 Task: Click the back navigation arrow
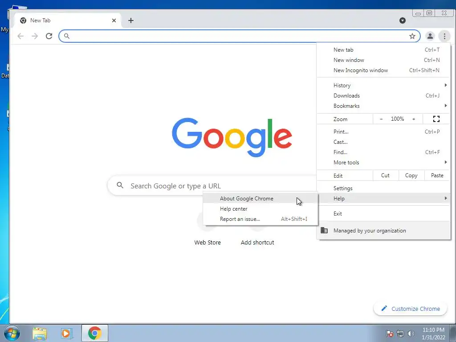point(20,36)
